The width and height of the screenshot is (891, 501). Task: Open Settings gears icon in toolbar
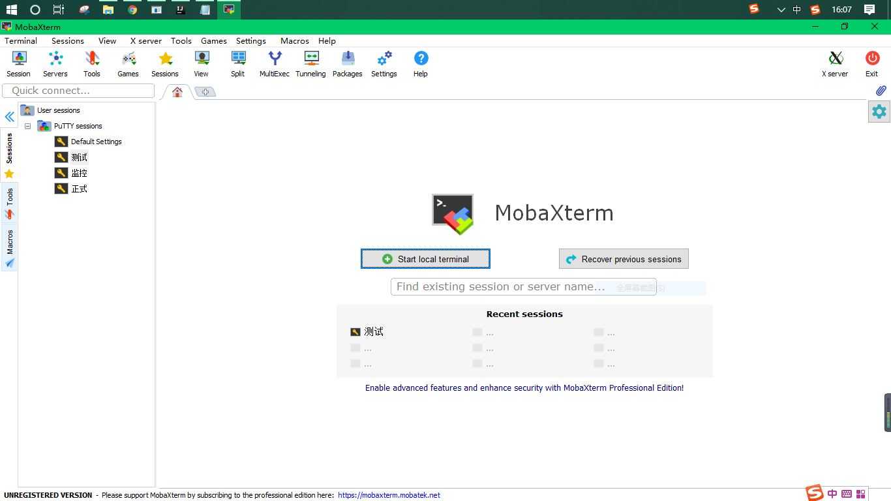384,64
